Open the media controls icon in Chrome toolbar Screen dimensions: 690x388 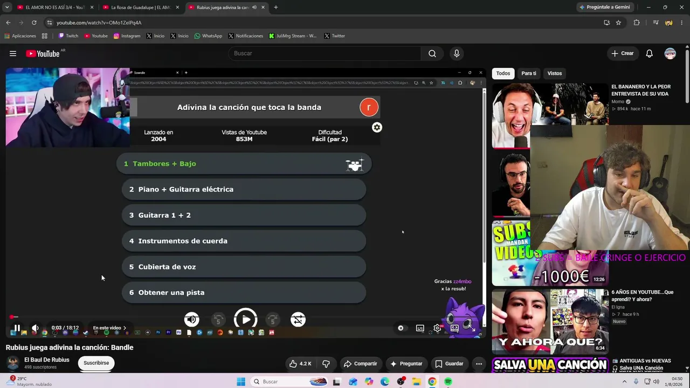(x=655, y=23)
